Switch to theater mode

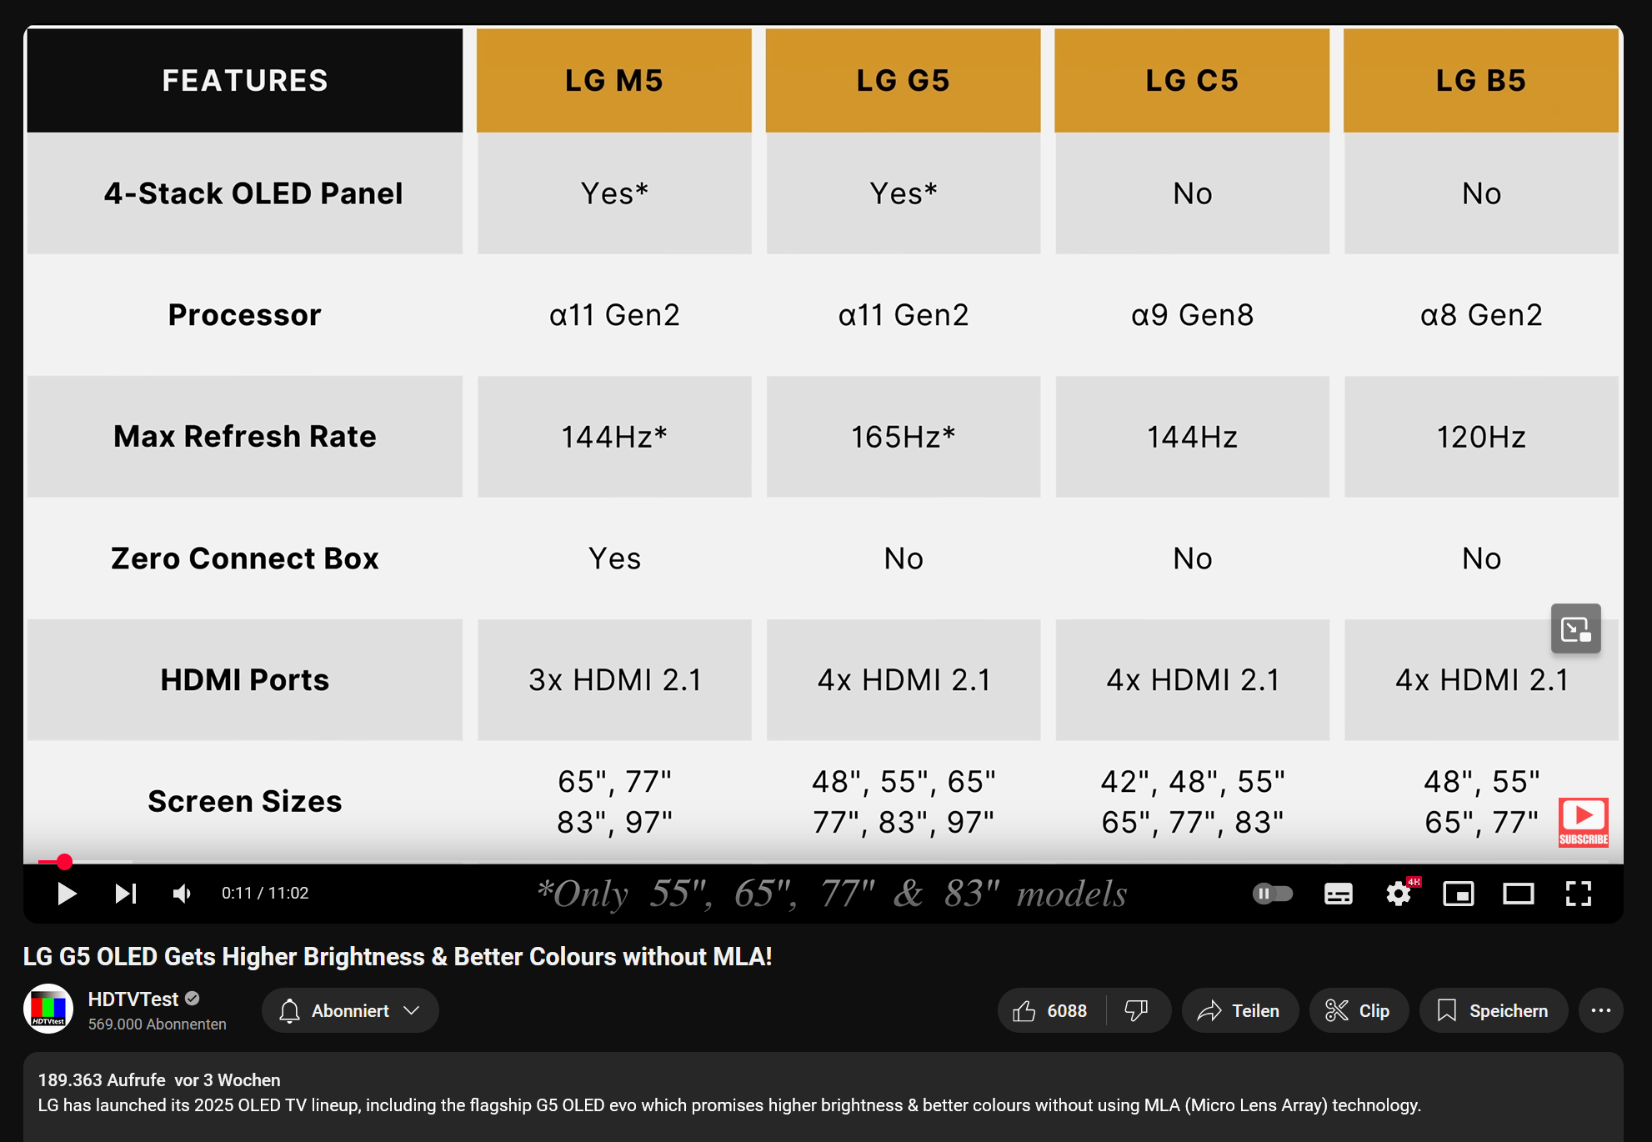(x=1519, y=893)
